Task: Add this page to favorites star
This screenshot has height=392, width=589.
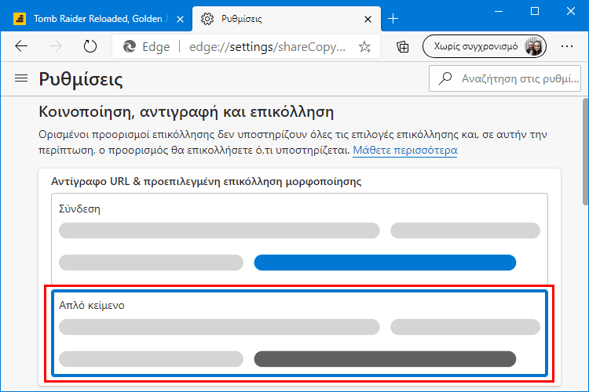Action: (364, 47)
